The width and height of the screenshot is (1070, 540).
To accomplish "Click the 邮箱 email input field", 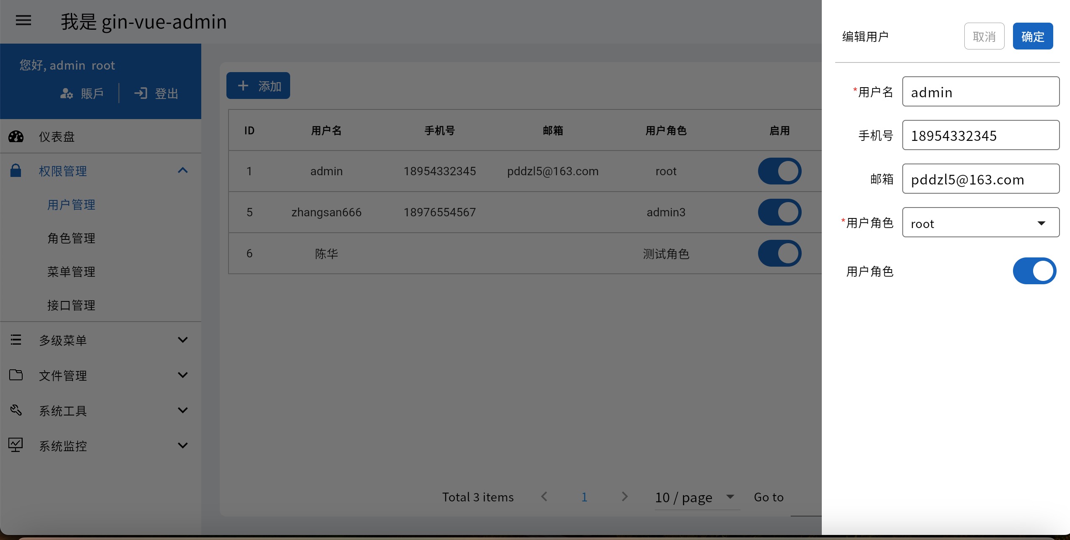I will (x=980, y=179).
